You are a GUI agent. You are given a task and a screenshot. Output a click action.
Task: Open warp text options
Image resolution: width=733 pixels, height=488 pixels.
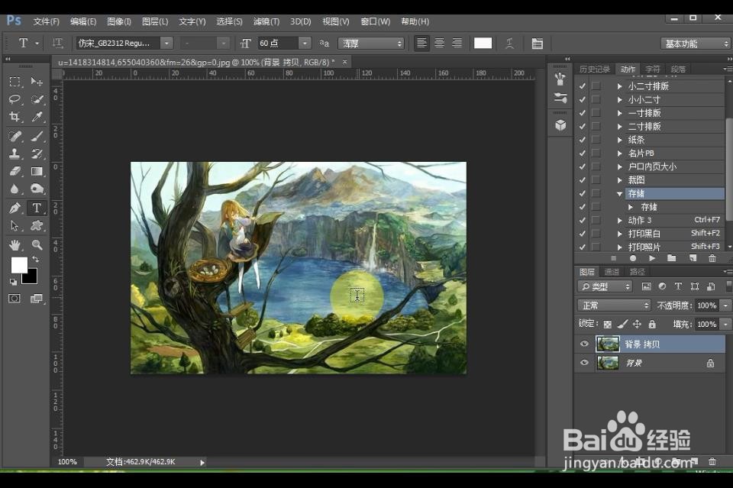coord(509,43)
